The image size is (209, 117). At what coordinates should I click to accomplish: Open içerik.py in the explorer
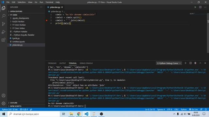(x=26, y=38)
